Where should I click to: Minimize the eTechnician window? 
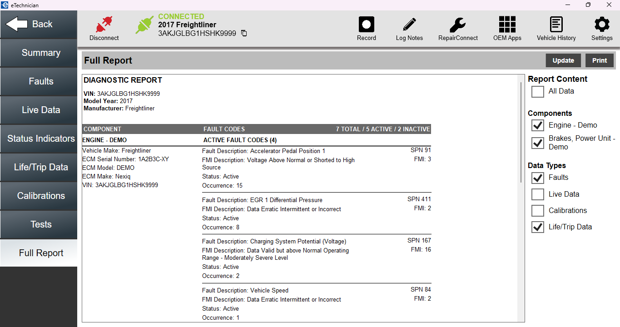pyautogui.click(x=568, y=5)
